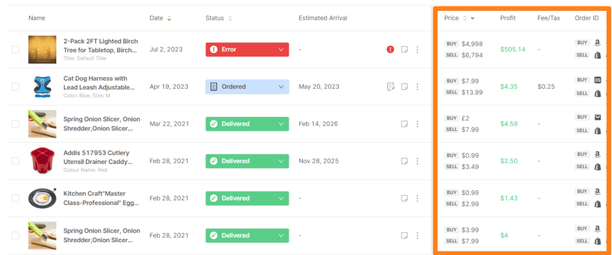Click invoice document icon on Ordered row
Image resolution: width=612 pixels, height=255 pixels.
coord(391,86)
